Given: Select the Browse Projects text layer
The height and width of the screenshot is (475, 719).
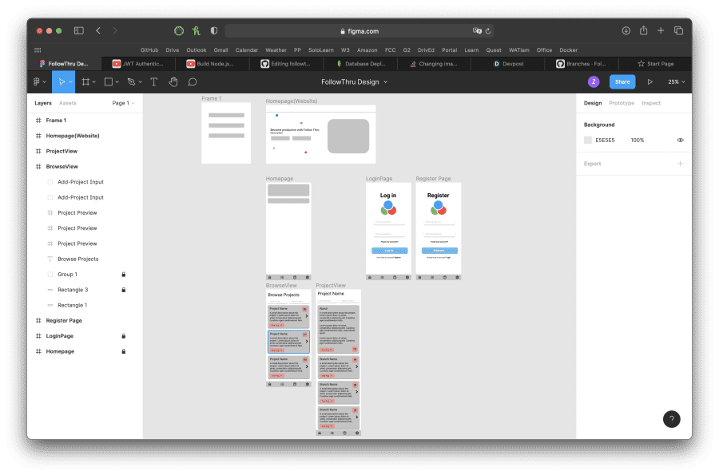Looking at the screenshot, I should (78, 259).
